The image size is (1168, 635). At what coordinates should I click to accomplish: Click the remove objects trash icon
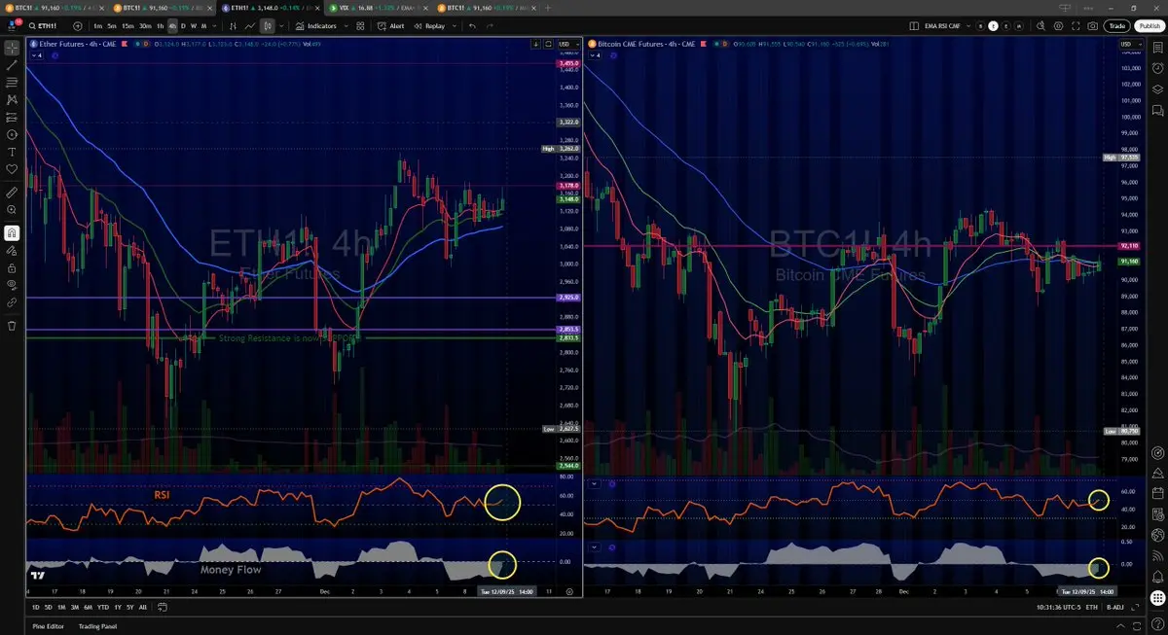coord(12,326)
